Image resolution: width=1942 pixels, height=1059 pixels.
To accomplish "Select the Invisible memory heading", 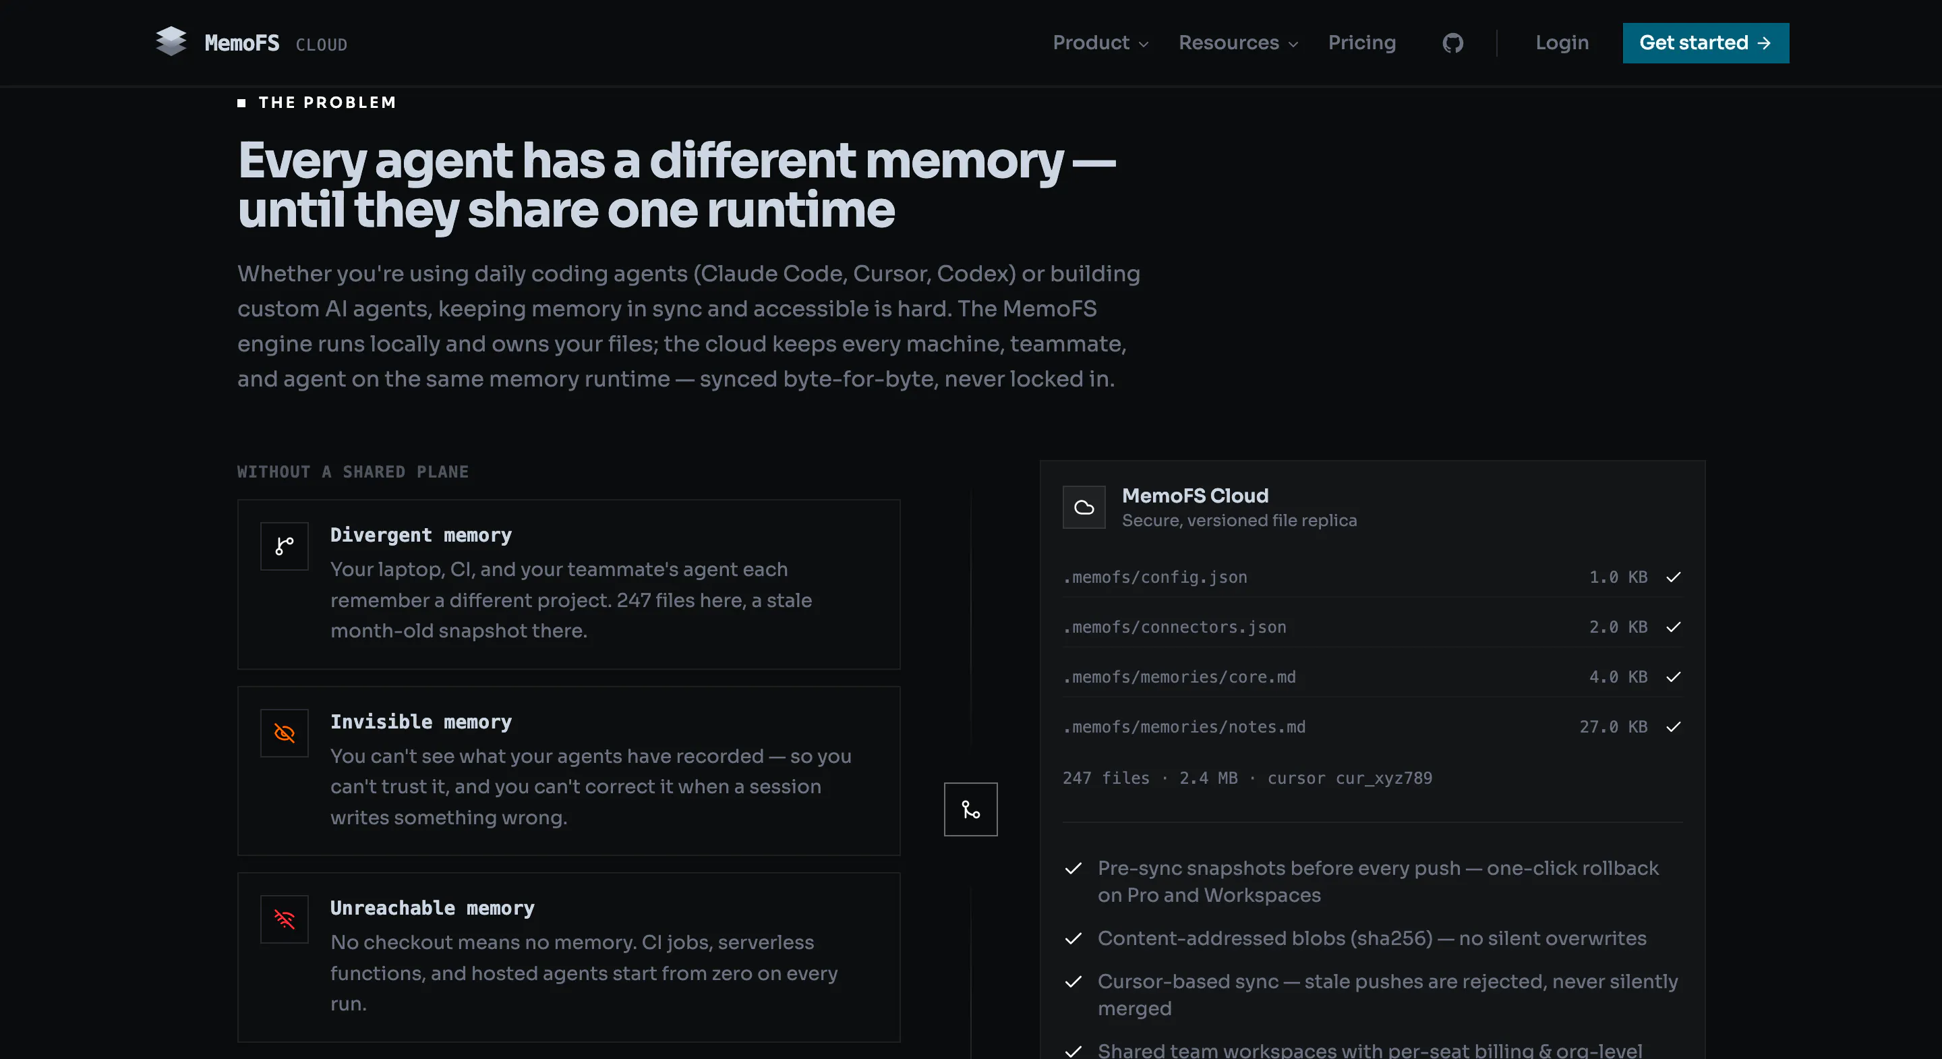I will click(x=421, y=722).
